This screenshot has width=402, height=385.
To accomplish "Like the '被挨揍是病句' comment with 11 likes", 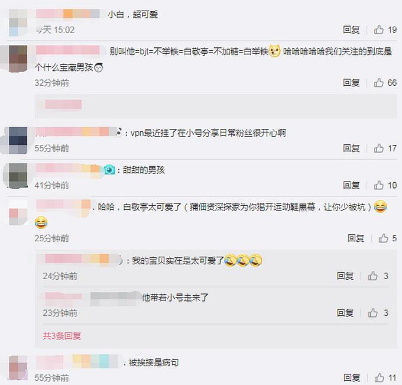I will coord(379,378).
